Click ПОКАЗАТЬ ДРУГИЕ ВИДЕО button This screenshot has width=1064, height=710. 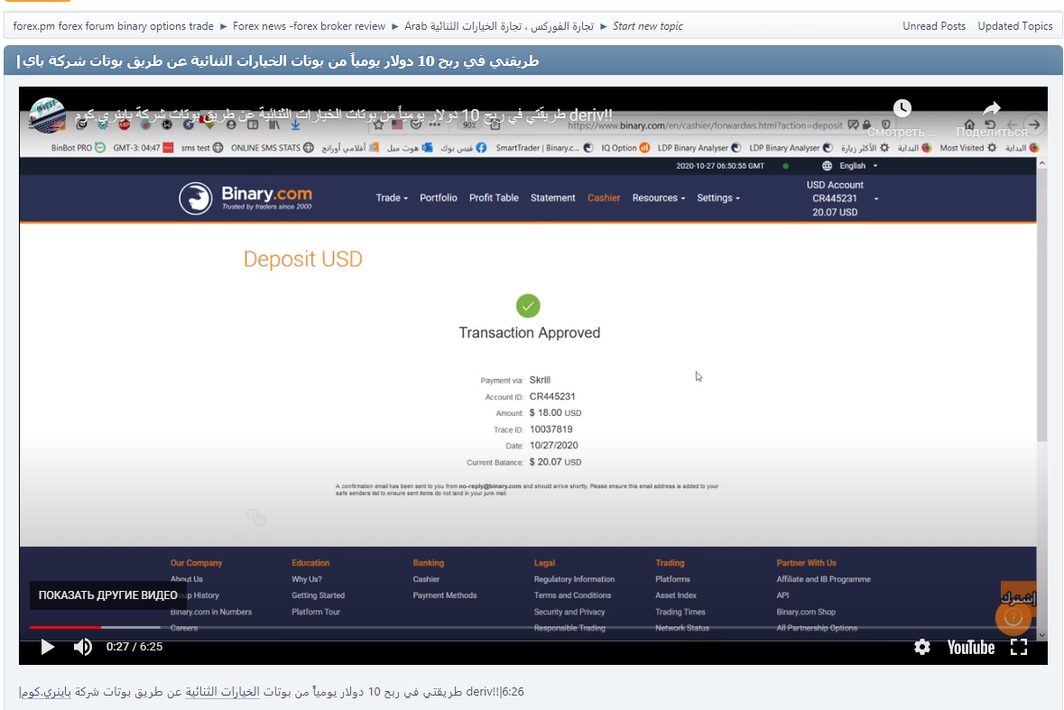108,595
